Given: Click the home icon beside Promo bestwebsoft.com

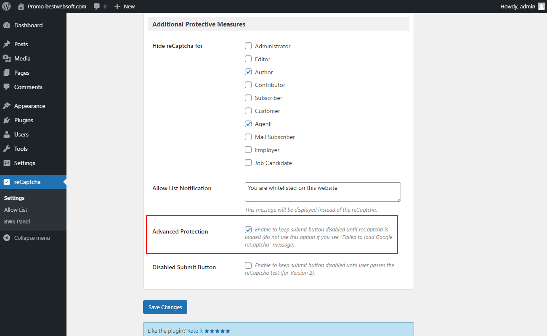Looking at the screenshot, I should [21, 6].
